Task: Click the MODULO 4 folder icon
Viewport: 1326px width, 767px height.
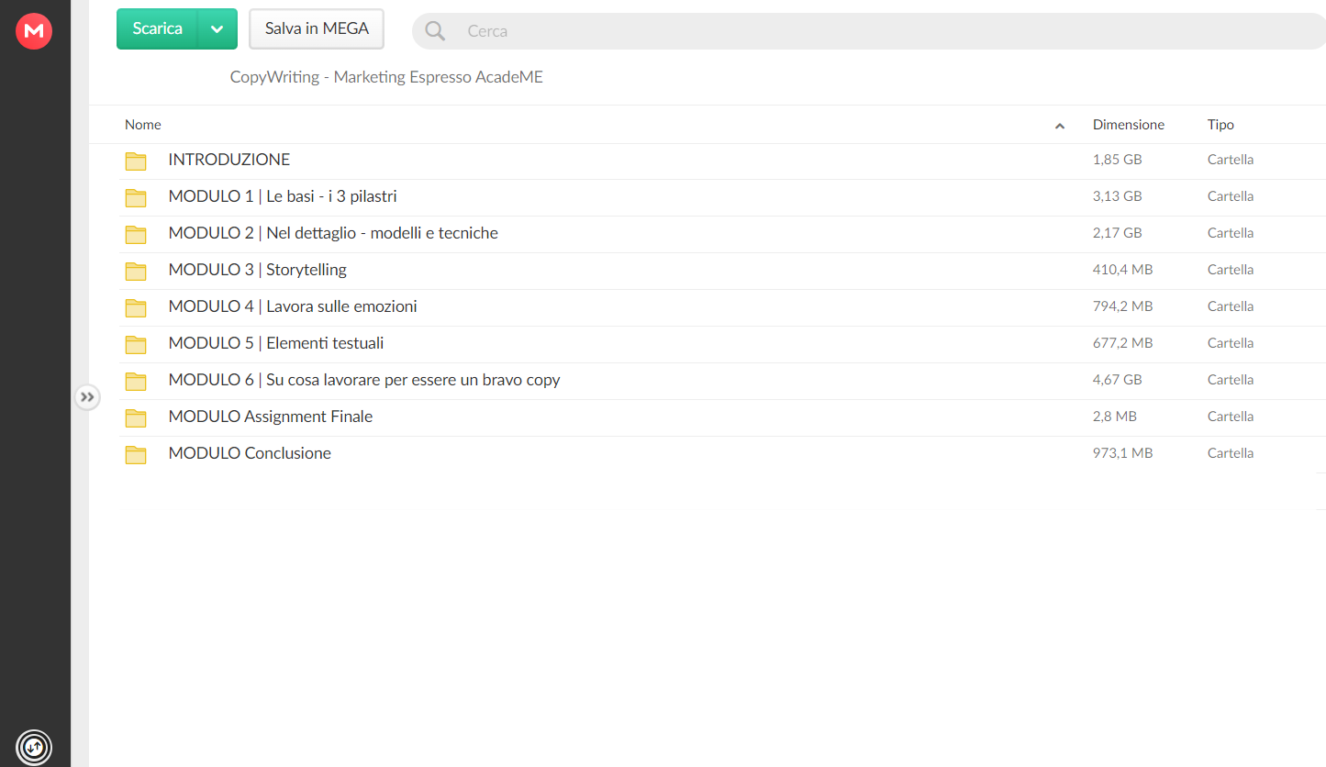Action: [136, 307]
